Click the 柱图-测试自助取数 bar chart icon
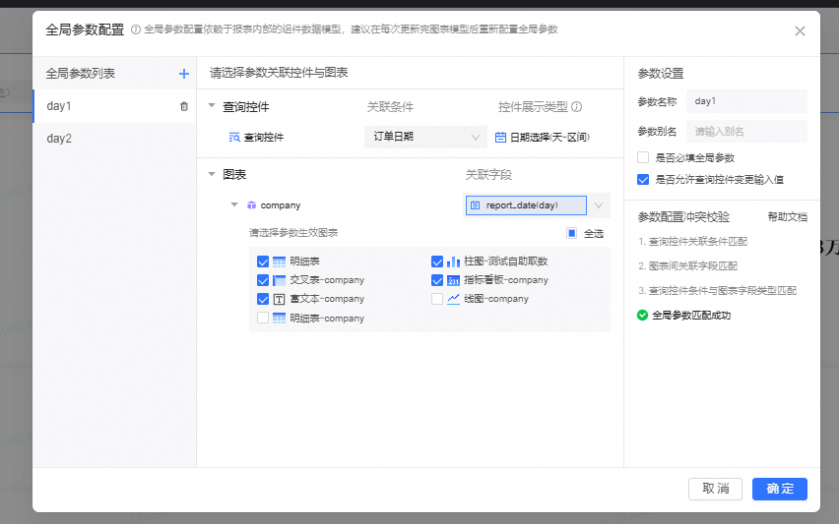 (453, 262)
